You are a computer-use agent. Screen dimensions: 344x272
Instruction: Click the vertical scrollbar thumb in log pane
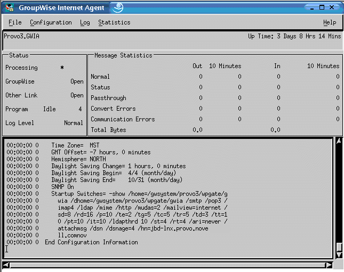click(339, 248)
